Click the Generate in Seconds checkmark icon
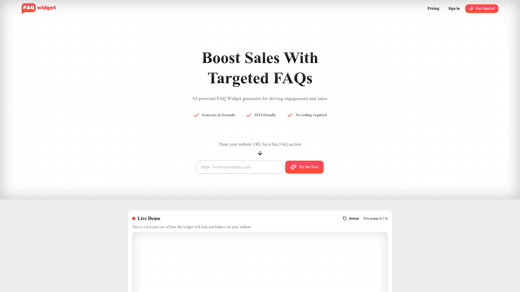 point(196,115)
